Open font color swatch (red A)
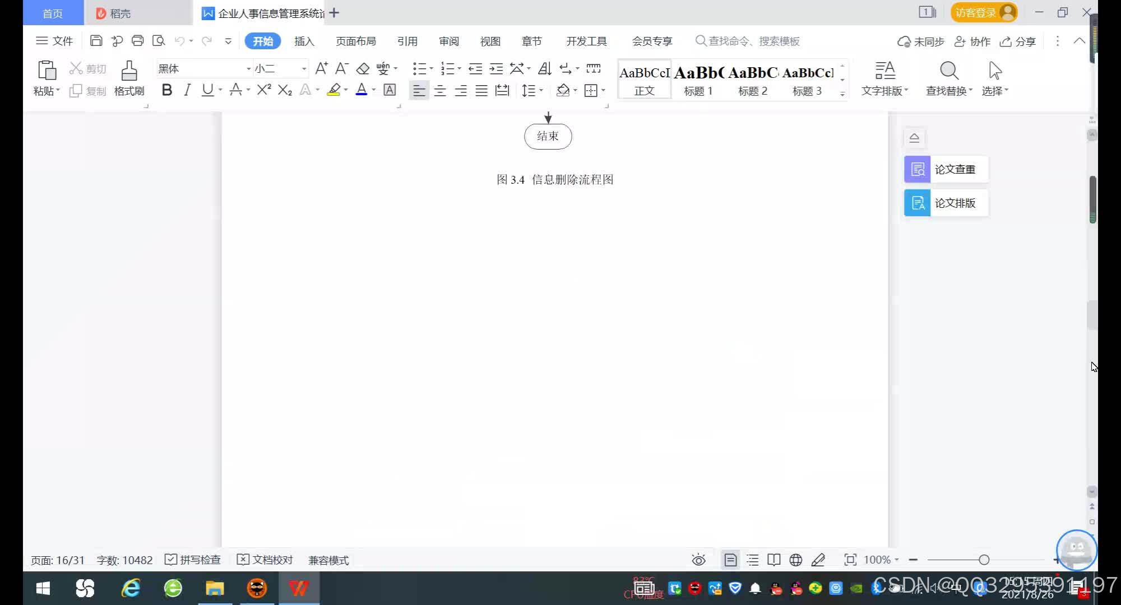The image size is (1121, 605). pyautogui.click(x=362, y=90)
